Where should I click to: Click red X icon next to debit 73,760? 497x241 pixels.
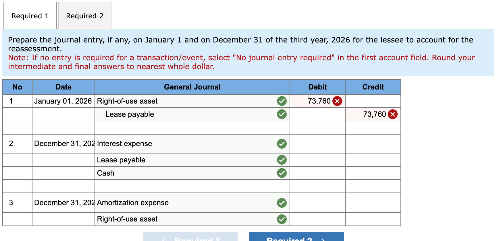click(x=337, y=101)
